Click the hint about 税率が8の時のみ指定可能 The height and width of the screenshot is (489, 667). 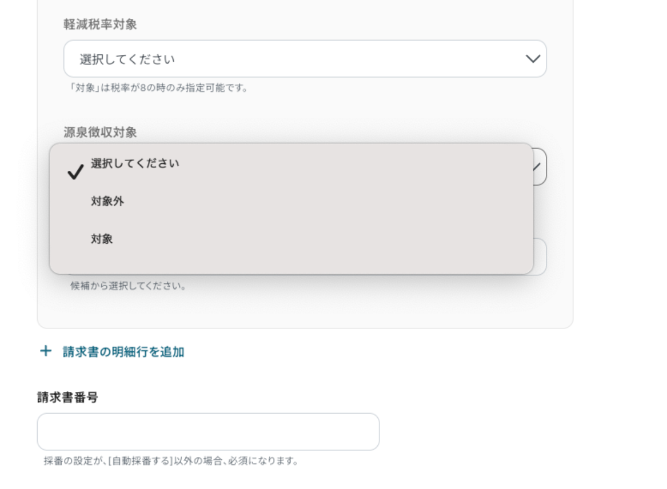point(159,88)
